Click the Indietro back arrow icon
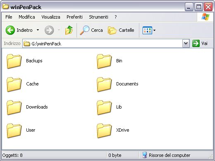Viewport: 215px width, 161px height. [10, 30]
